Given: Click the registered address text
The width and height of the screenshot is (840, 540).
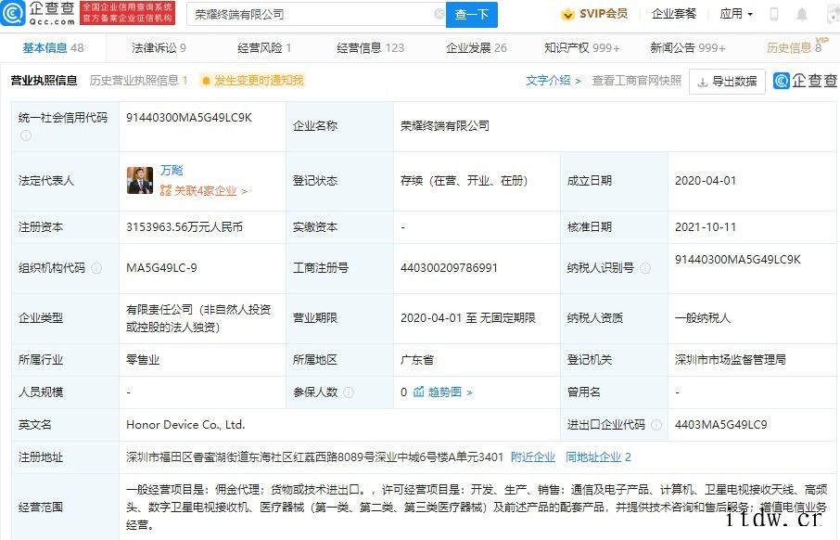Looking at the screenshot, I should point(314,457).
